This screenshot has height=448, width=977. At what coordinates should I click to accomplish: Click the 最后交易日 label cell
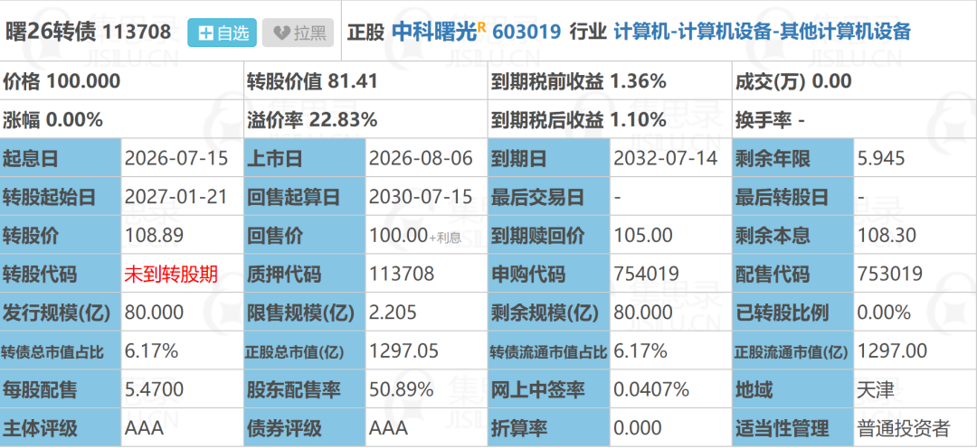549,197
